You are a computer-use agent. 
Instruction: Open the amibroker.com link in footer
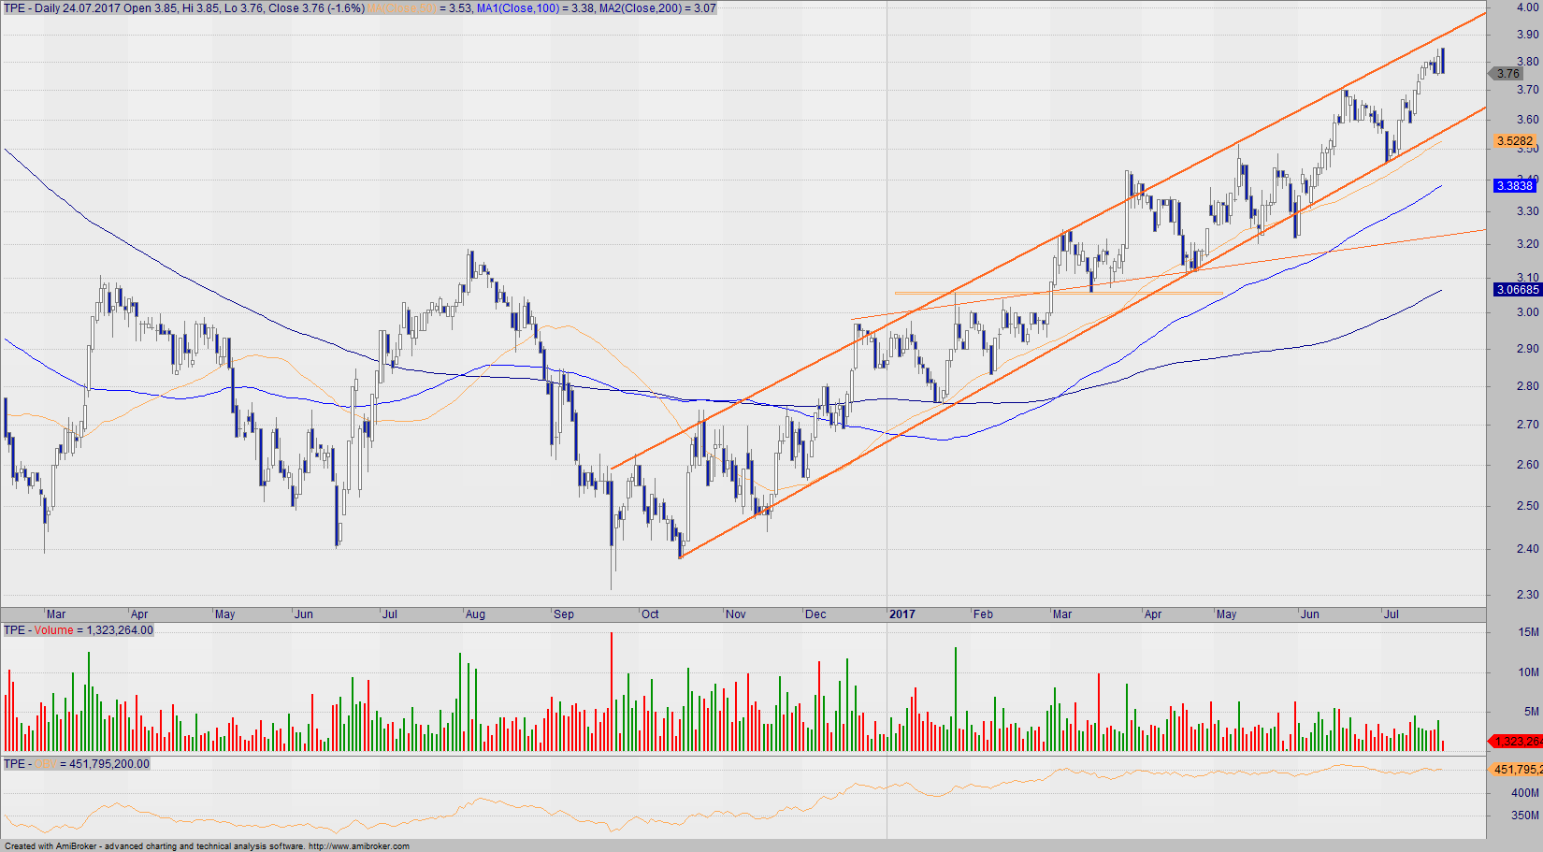pyautogui.click(x=359, y=846)
